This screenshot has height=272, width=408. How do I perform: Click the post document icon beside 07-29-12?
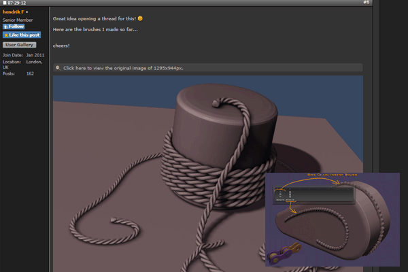click(x=4, y=3)
